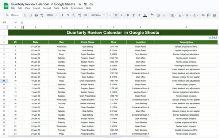Click the print icon
The width and height of the screenshot is (219, 138).
36,15
